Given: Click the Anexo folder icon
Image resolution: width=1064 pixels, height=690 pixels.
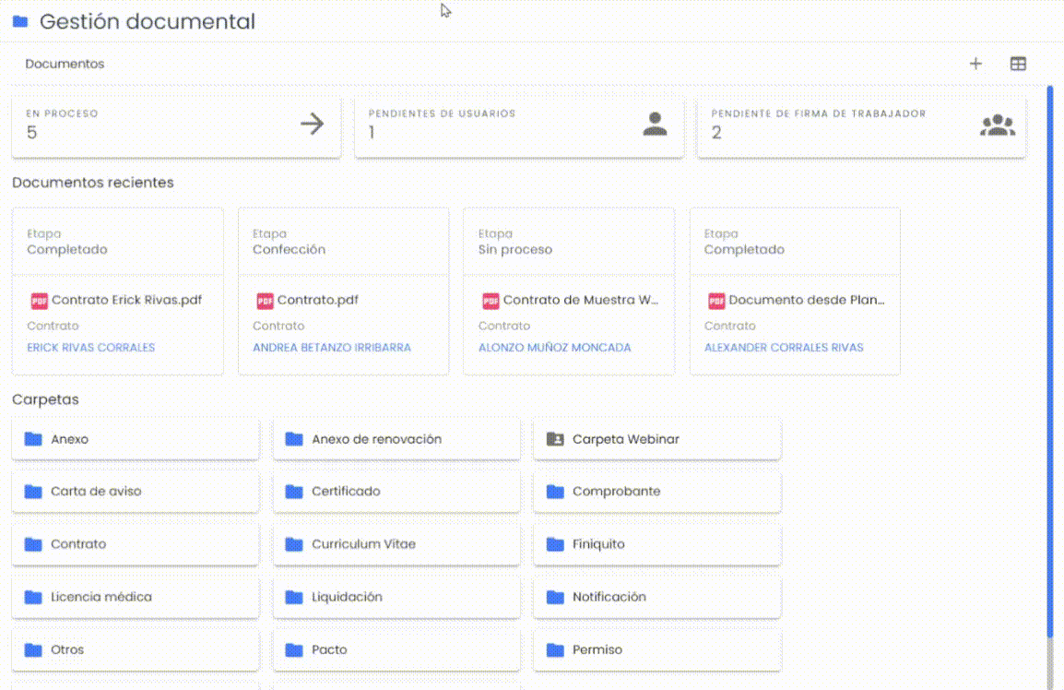Looking at the screenshot, I should pos(33,439).
